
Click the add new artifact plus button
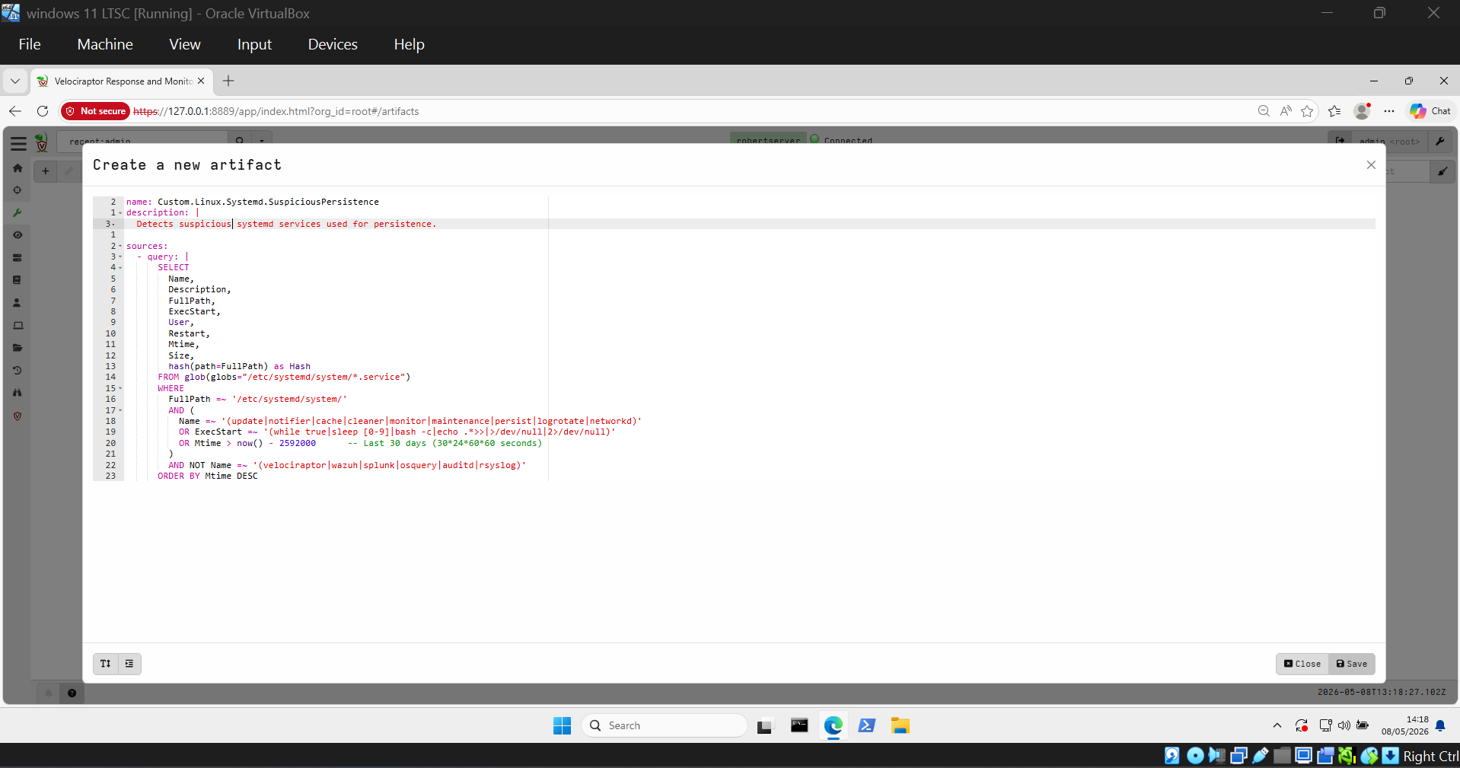pos(46,171)
